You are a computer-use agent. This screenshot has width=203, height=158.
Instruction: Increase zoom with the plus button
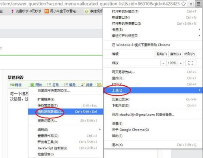pyautogui.click(x=181, y=63)
